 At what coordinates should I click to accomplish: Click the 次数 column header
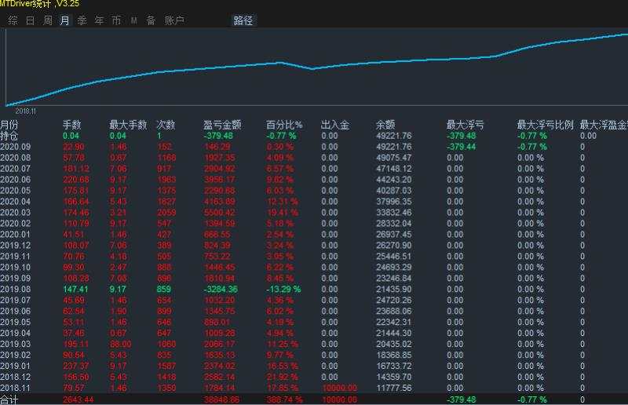coord(166,125)
